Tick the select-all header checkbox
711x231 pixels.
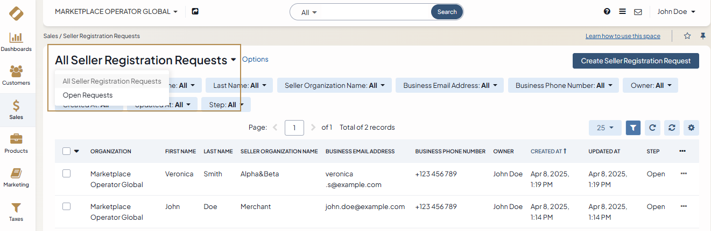[x=67, y=151]
